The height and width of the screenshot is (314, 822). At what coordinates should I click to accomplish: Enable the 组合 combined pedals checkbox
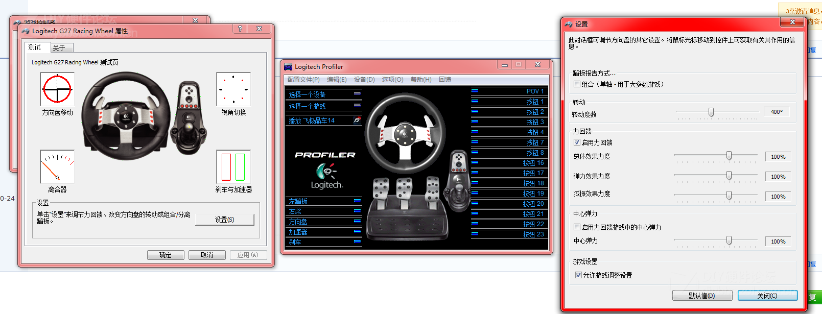coord(577,84)
